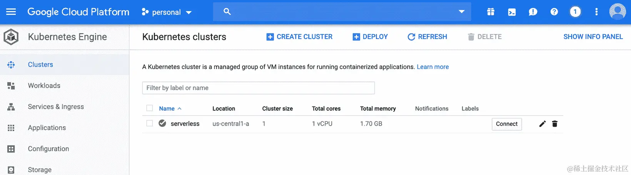Tick the select-all header checkbox
631x175 pixels.
(150, 108)
